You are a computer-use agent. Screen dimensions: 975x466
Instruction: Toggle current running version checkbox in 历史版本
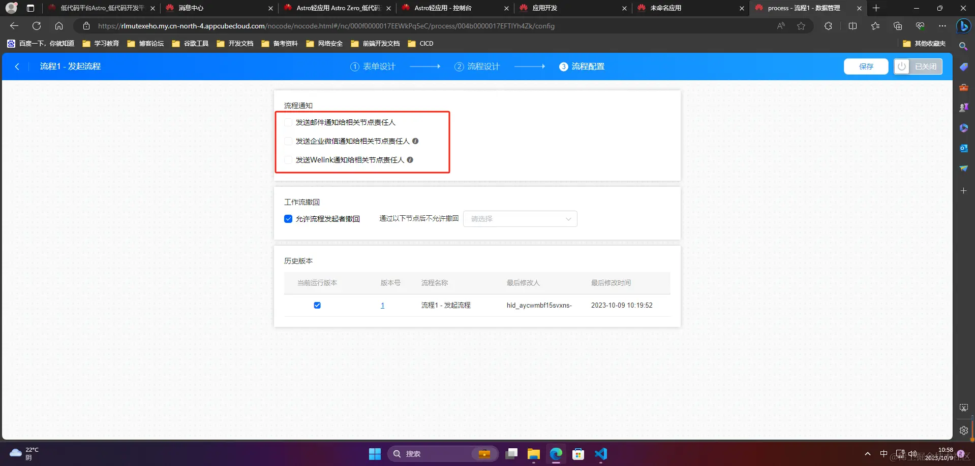point(317,305)
